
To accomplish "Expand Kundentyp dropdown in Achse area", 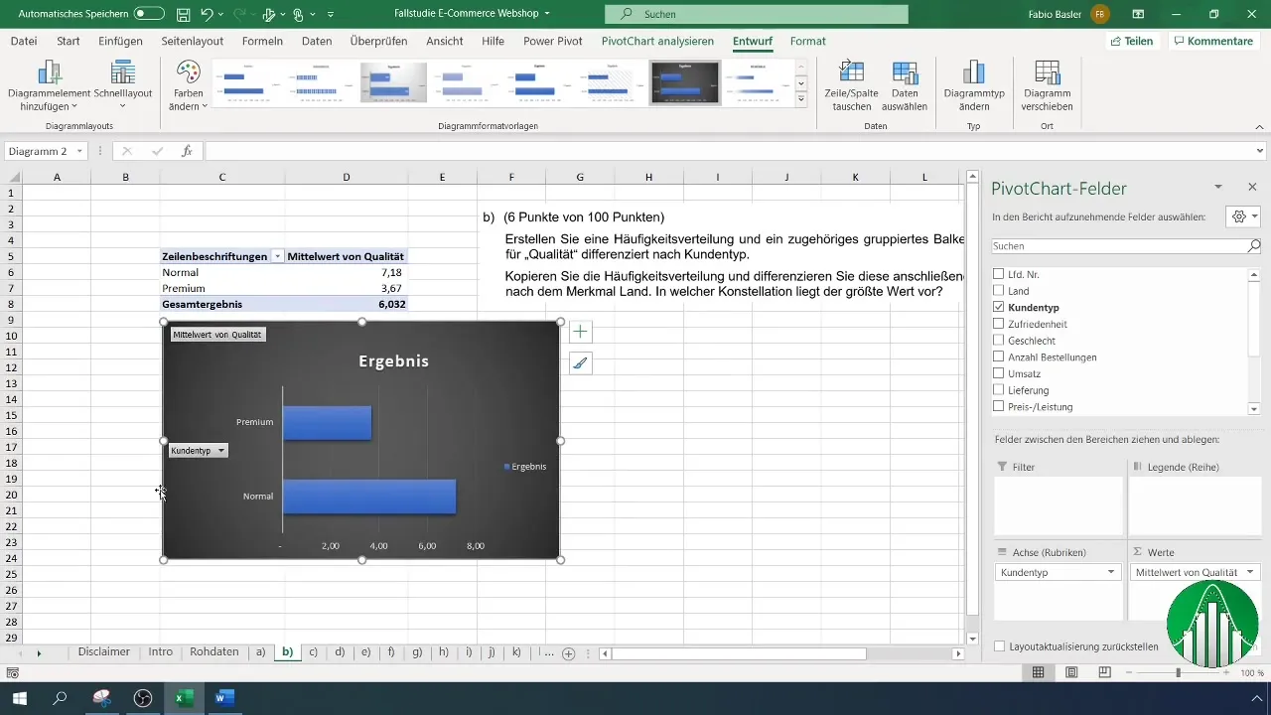I will (x=1111, y=573).
